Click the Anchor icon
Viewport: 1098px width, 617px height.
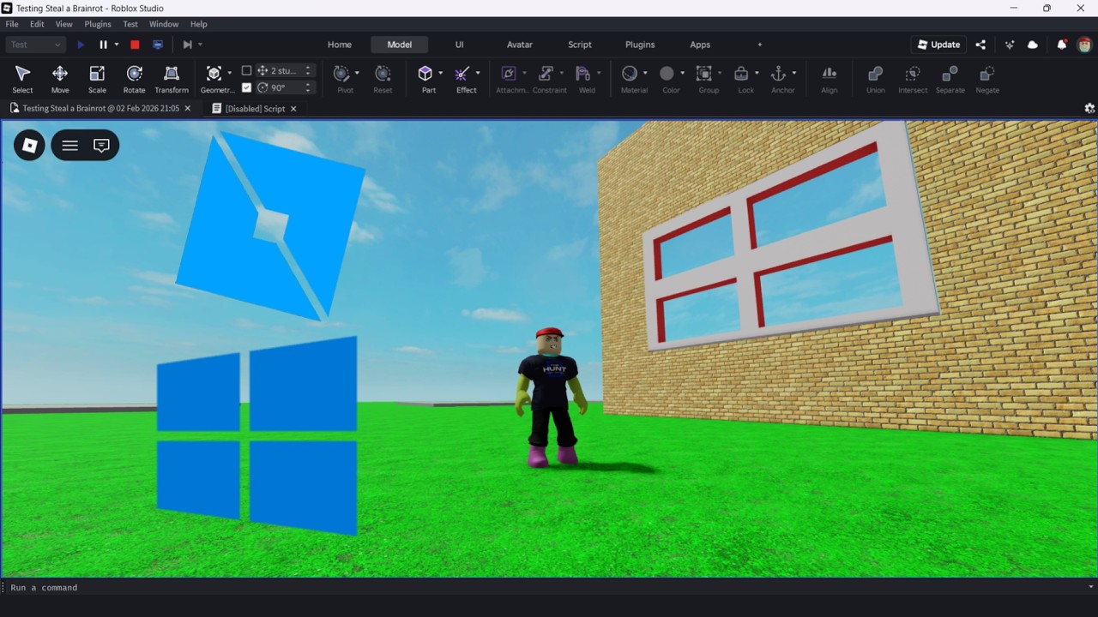tap(779, 74)
